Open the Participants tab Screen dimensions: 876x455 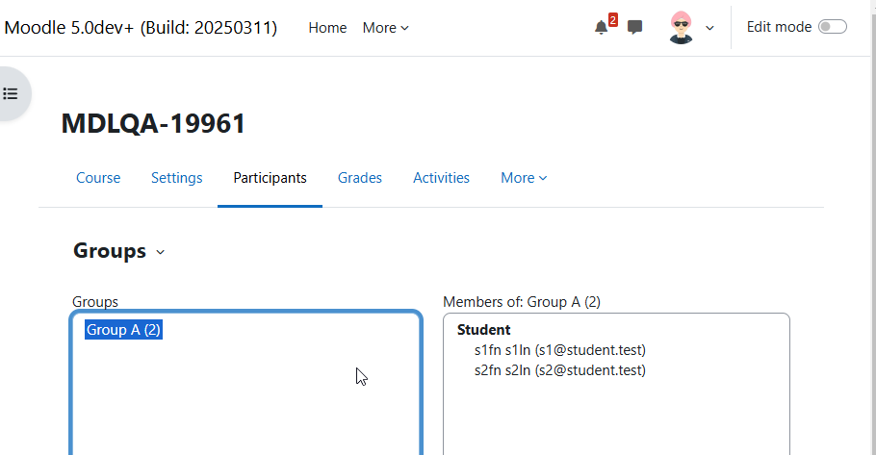point(270,178)
